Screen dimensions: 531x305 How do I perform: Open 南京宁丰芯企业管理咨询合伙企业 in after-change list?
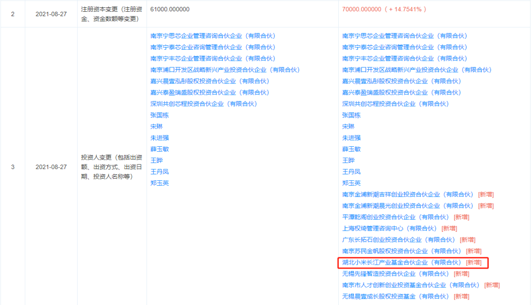point(405,58)
